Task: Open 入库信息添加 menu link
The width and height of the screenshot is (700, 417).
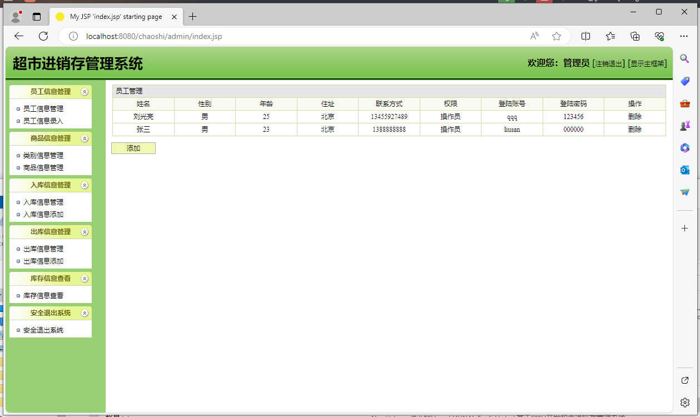Action: click(43, 215)
